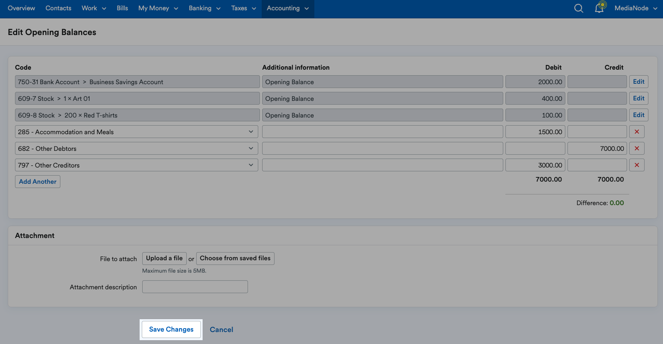Click the Accommodation and Meals credit field
The image size is (663, 344).
coord(597,132)
